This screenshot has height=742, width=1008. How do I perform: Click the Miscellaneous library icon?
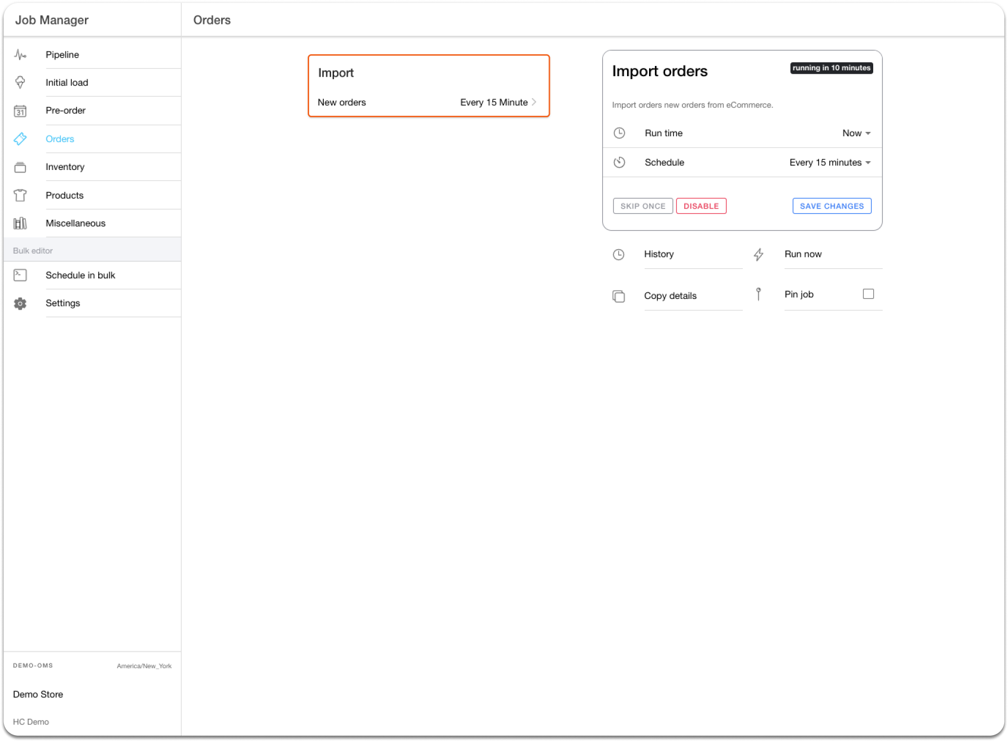click(20, 223)
